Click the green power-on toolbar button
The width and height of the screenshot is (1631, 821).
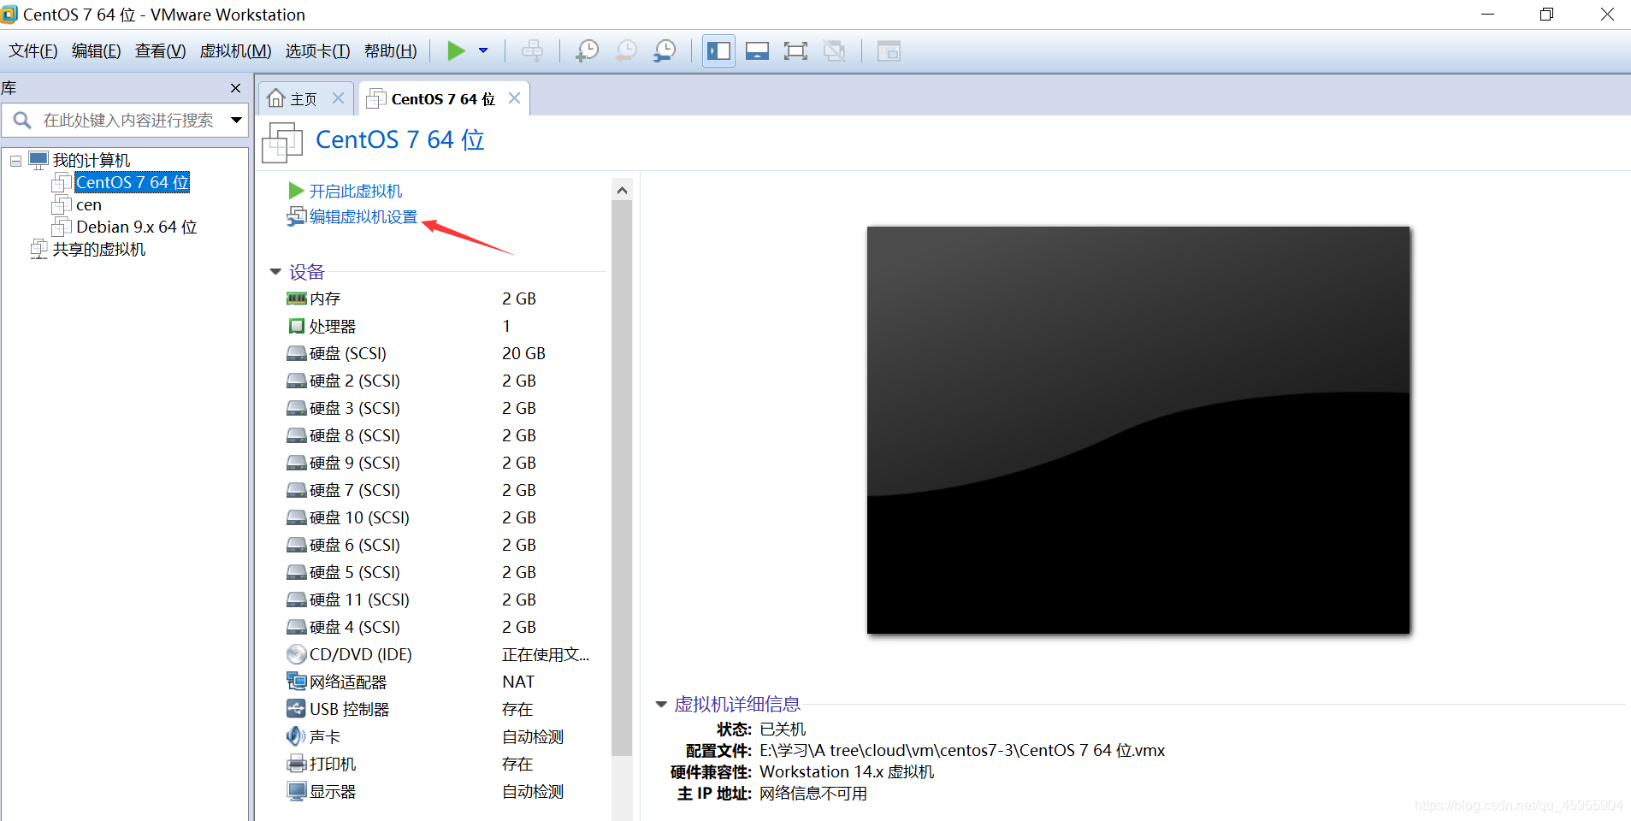456,51
